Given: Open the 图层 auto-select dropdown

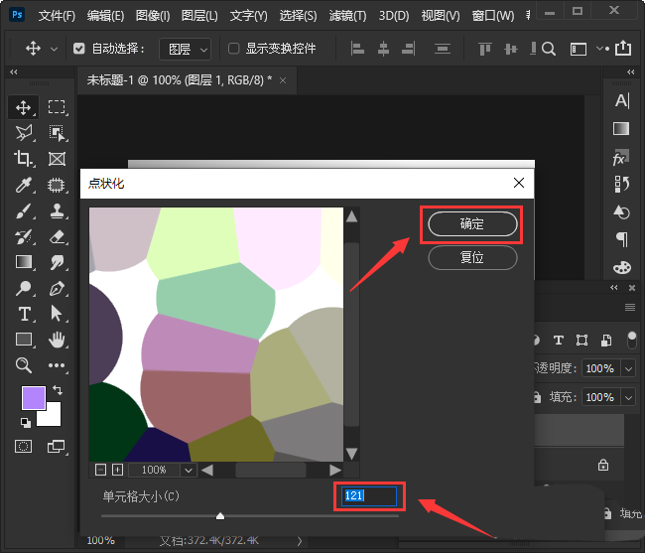Looking at the screenshot, I should pos(188,49).
